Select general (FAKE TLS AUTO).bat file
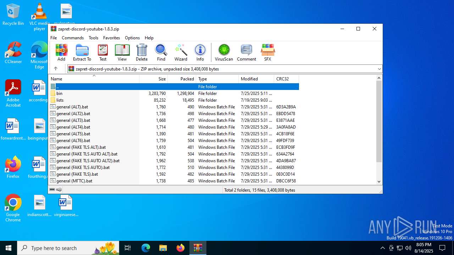454x255 pixels. [174, 168]
